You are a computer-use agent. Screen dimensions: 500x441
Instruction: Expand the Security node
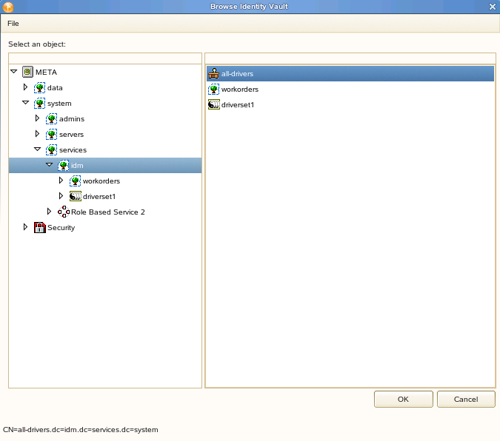[25, 227]
